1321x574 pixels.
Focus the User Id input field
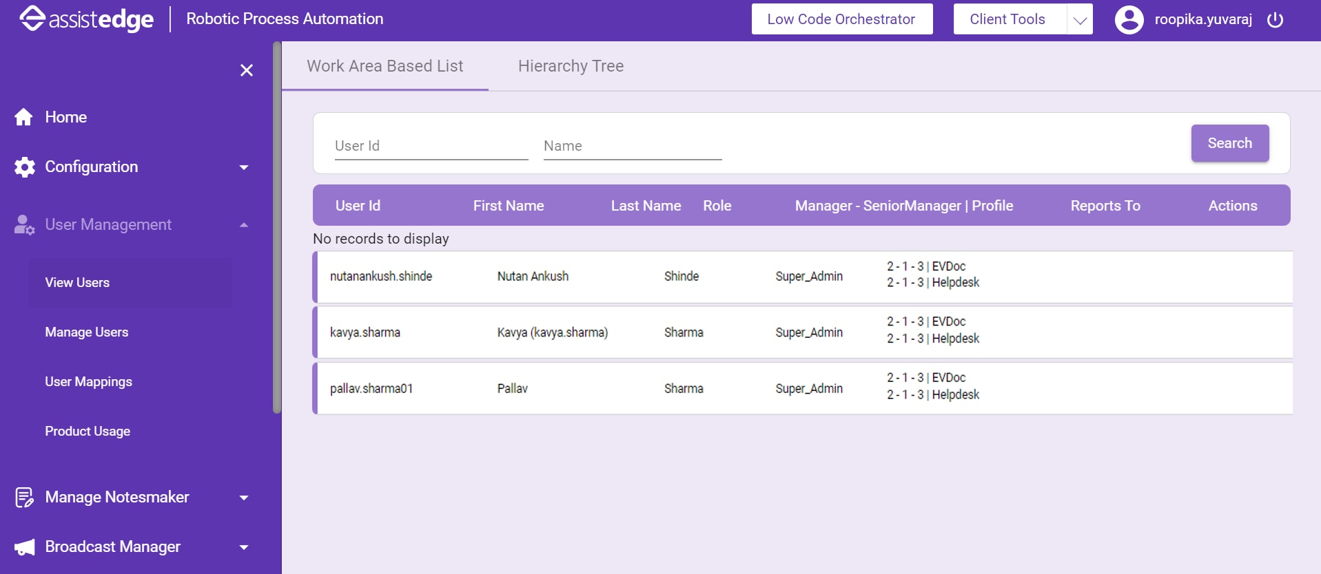click(431, 146)
